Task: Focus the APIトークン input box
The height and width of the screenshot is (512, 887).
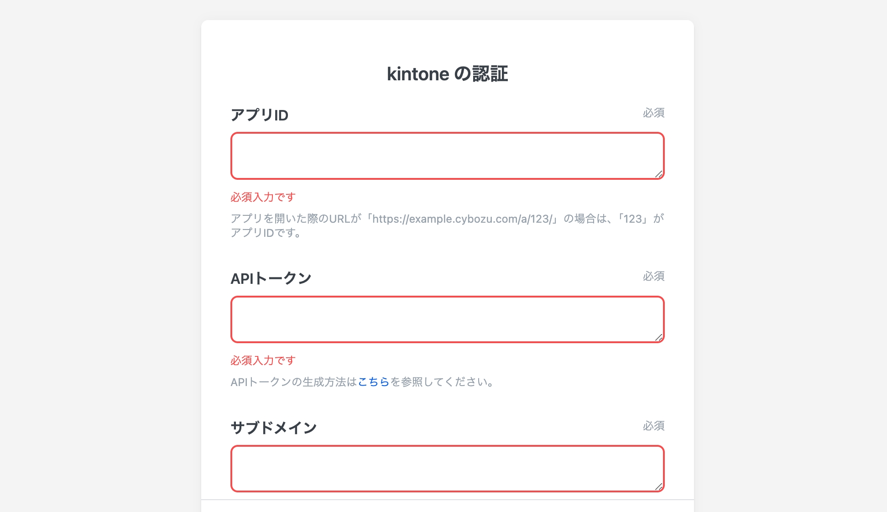Action: click(x=447, y=319)
